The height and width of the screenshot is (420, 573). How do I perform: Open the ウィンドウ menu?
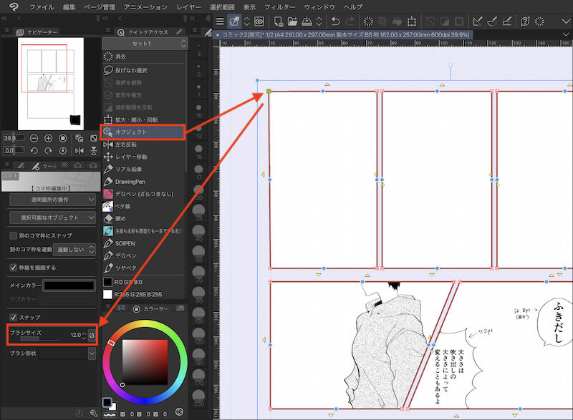tap(319, 6)
